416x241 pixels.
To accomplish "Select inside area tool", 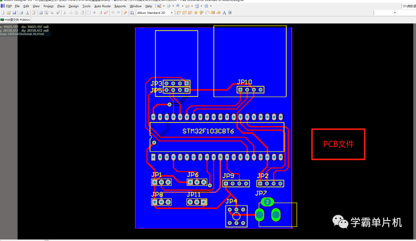I will [89, 12].
